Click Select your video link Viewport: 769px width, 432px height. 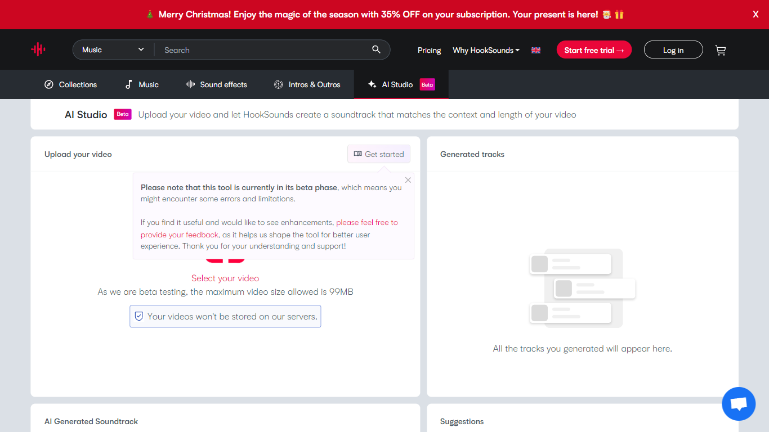coord(225,278)
